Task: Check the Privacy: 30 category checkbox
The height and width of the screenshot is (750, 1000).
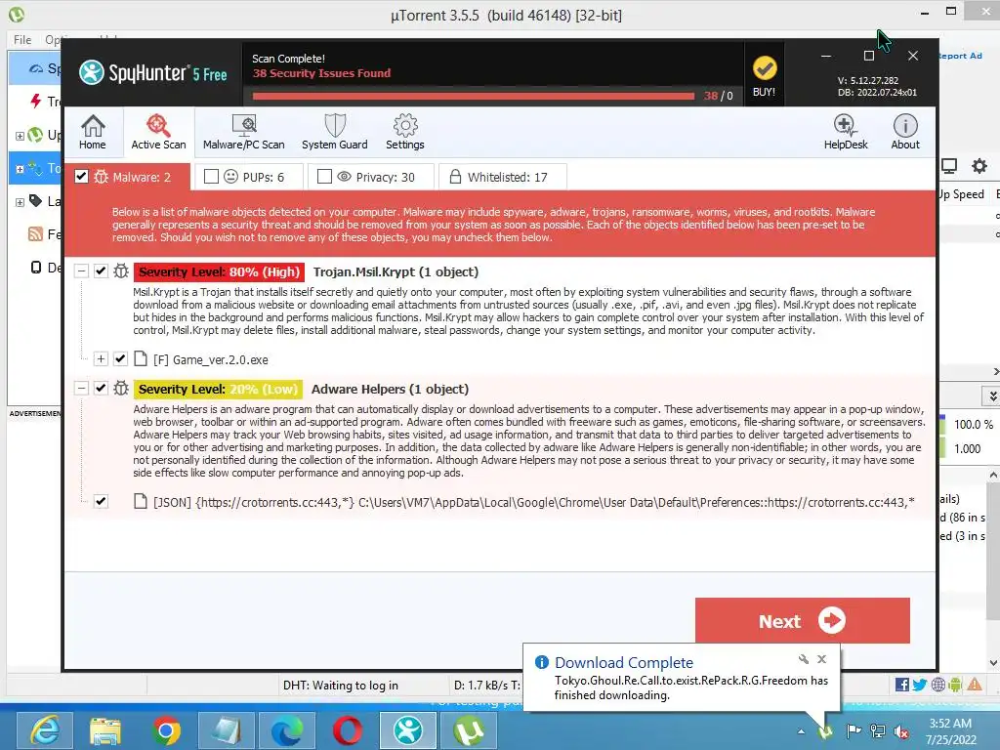Action: pos(324,176)
